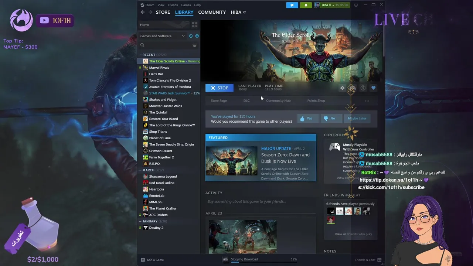473x266 pixels.
Task: Open the Community Hub link
Action: pyautogui.click(x=278, y=100)
